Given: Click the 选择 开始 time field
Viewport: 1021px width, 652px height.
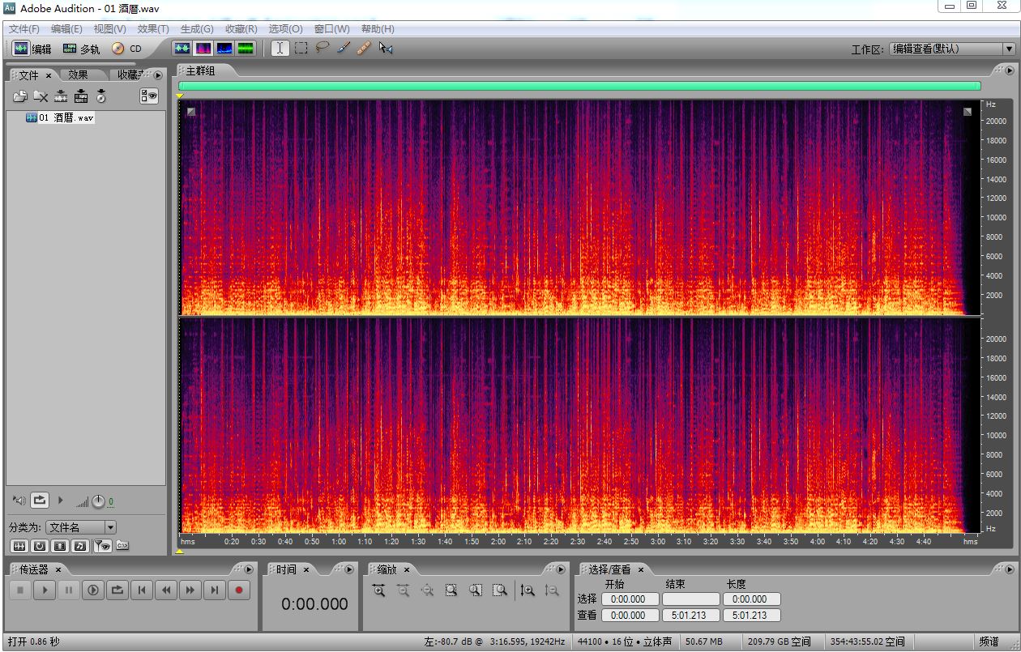Looking at the screenshot, I should 629,599.
